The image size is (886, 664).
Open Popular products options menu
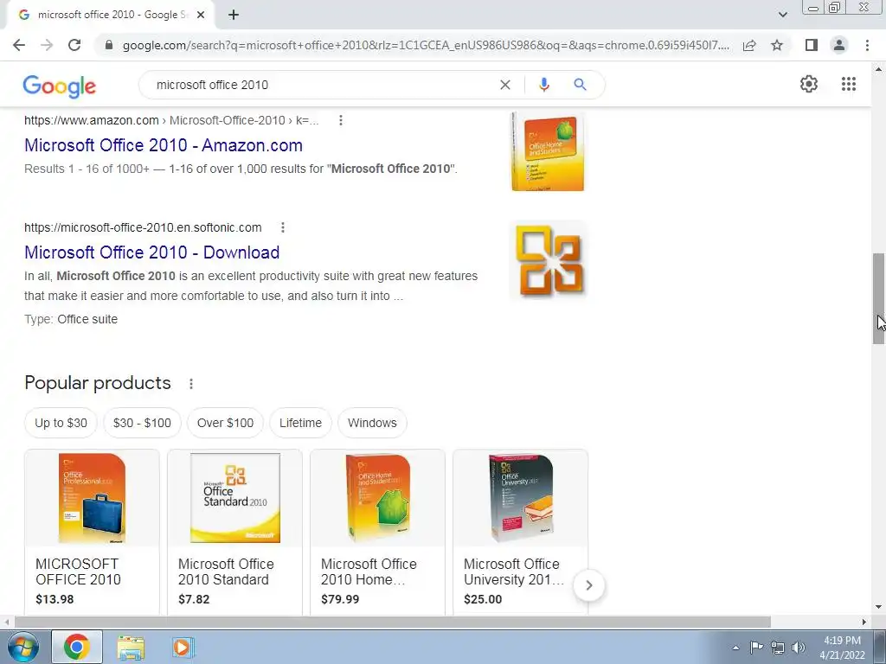(x=191, y=384)
